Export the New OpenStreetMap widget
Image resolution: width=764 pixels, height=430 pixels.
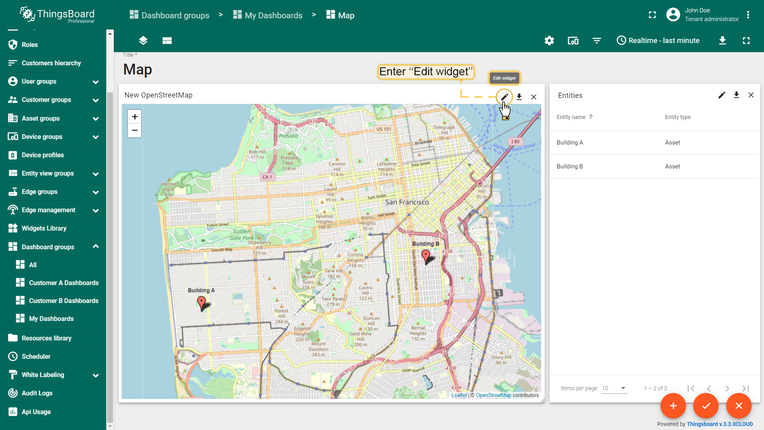[519, 97]
